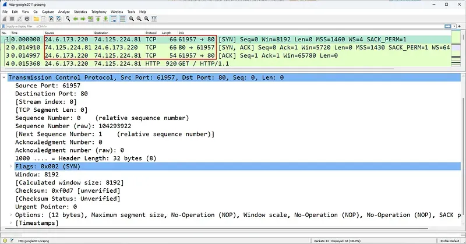Jump to first packet icon

[x=98, y=19]
